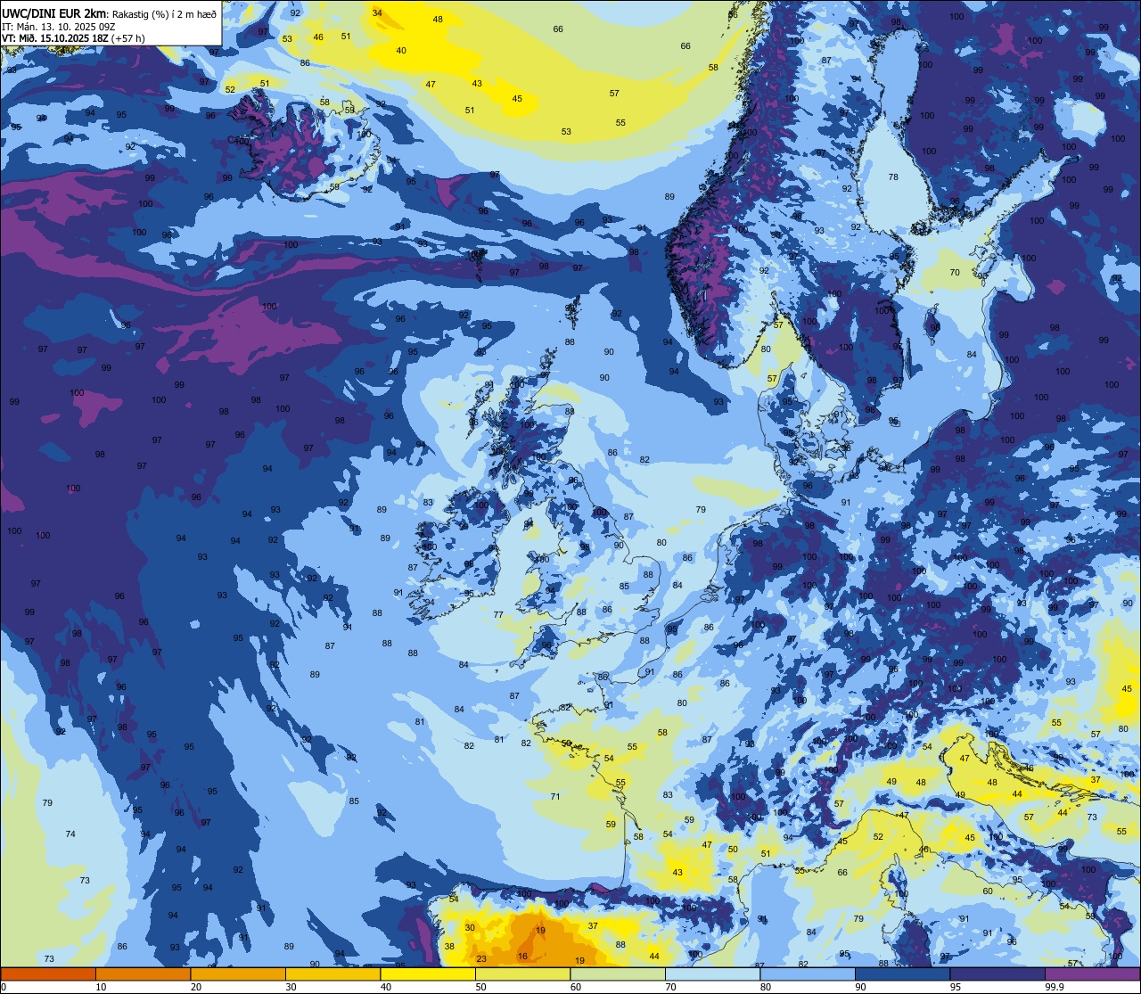
Task: Click the legend tick label '50'
Action: coord(480,987)
